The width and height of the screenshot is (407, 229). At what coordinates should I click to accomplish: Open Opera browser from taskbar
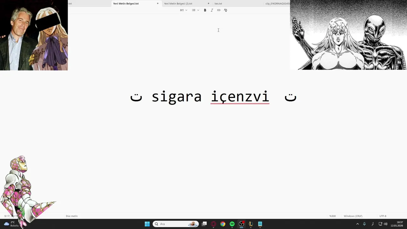coord(213,224)
